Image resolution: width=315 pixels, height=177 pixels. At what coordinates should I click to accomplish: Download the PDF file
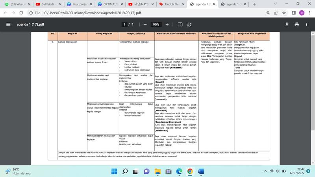pyautogui.click(x=287, y=24)
